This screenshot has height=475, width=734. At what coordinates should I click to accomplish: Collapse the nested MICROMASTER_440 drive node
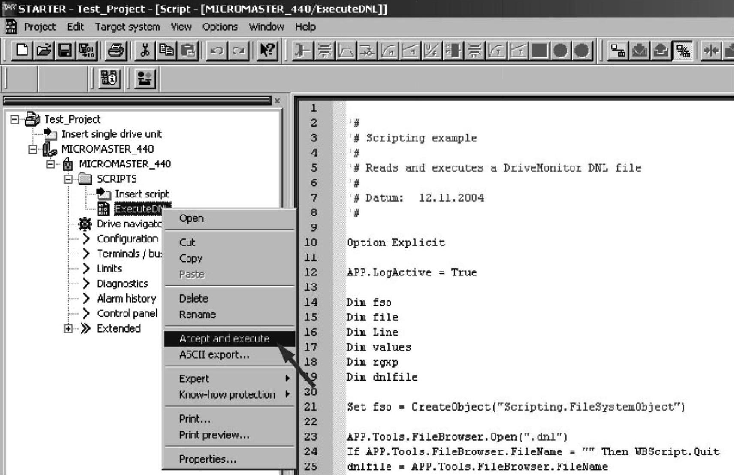tap(51, 164)
